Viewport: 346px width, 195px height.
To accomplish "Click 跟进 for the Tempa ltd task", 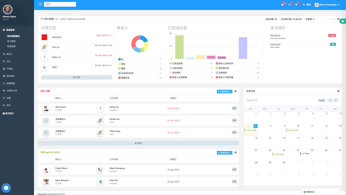I will tap(234, 120).
